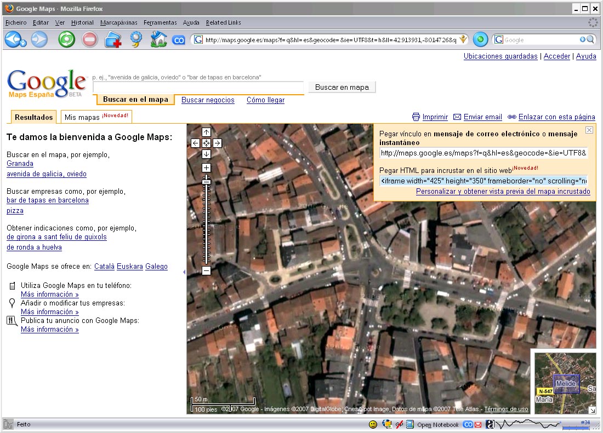Click the blue ribbon award toolbar icon
The image size is (603, 433).
[x=136, y=39]
